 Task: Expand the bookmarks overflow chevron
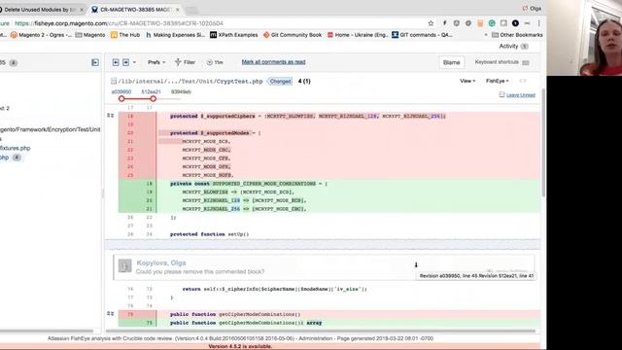point(486,35)
